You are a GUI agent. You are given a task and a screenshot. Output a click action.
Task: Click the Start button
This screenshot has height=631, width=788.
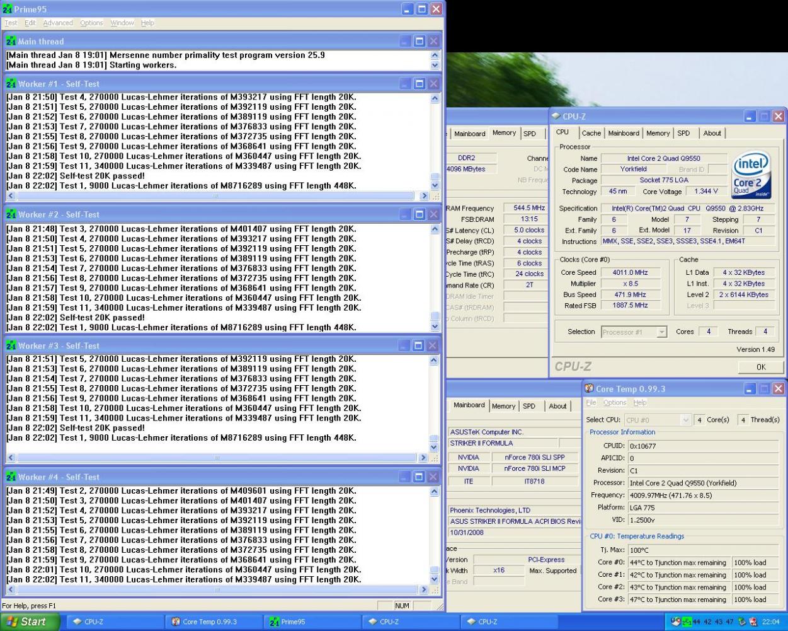30,622
